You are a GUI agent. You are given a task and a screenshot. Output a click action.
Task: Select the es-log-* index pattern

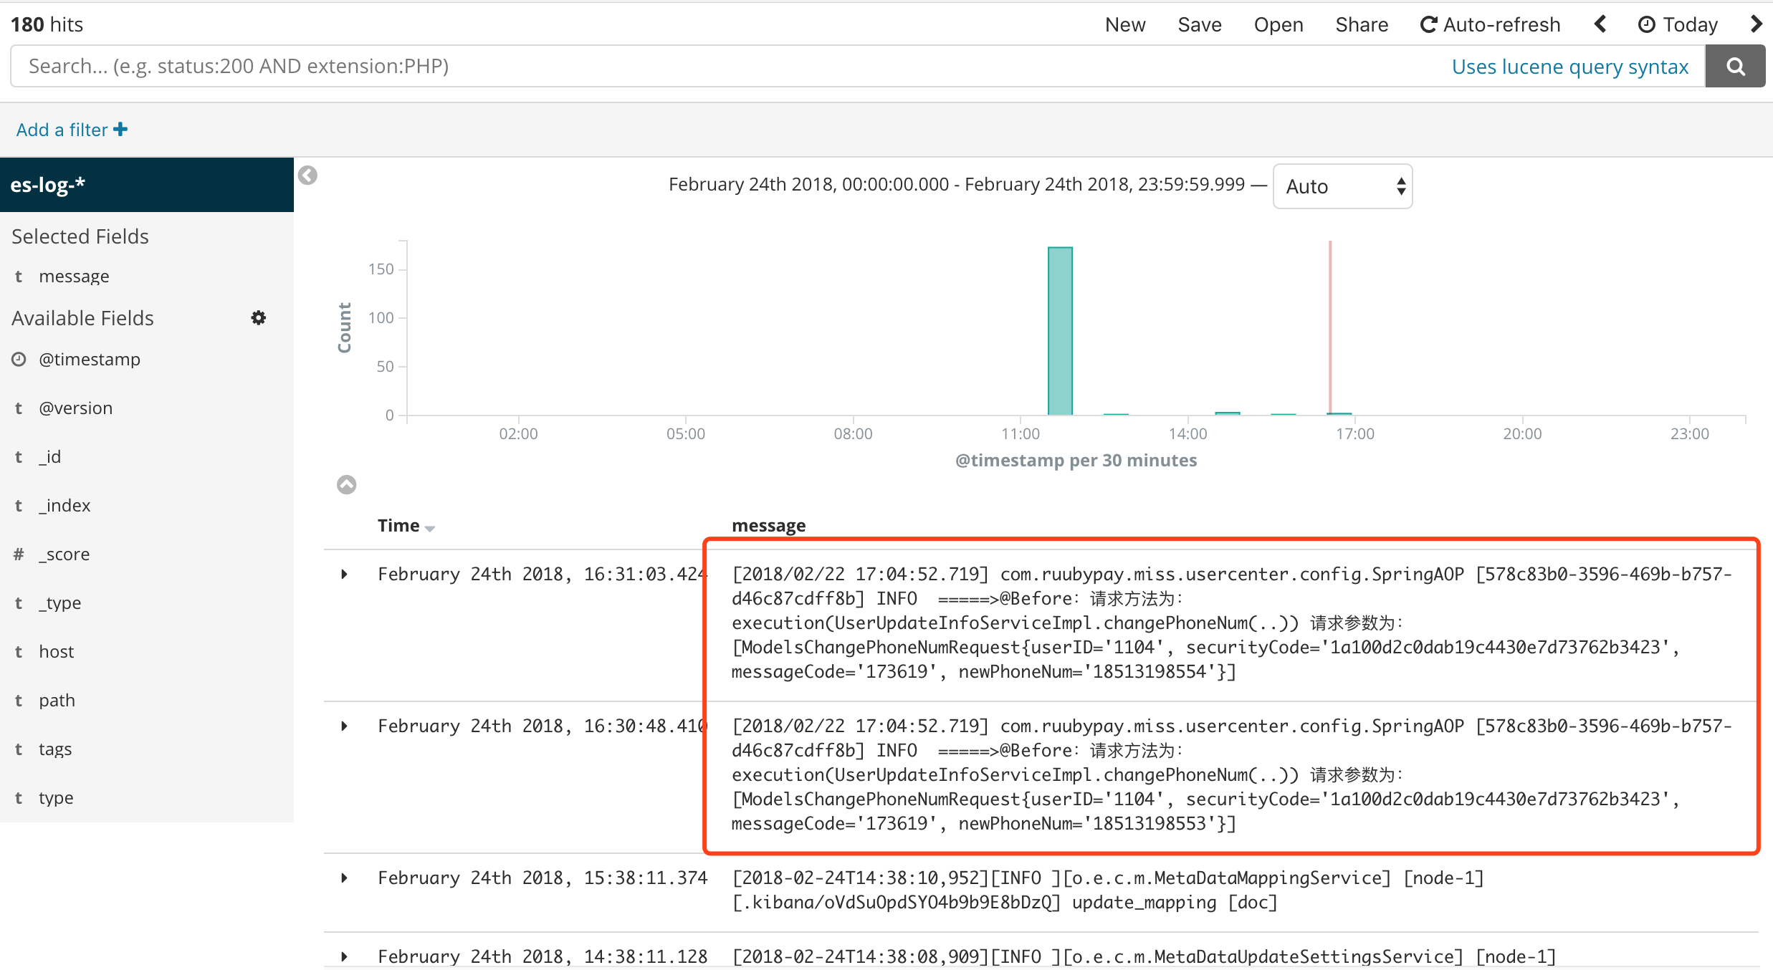point(48,185)
